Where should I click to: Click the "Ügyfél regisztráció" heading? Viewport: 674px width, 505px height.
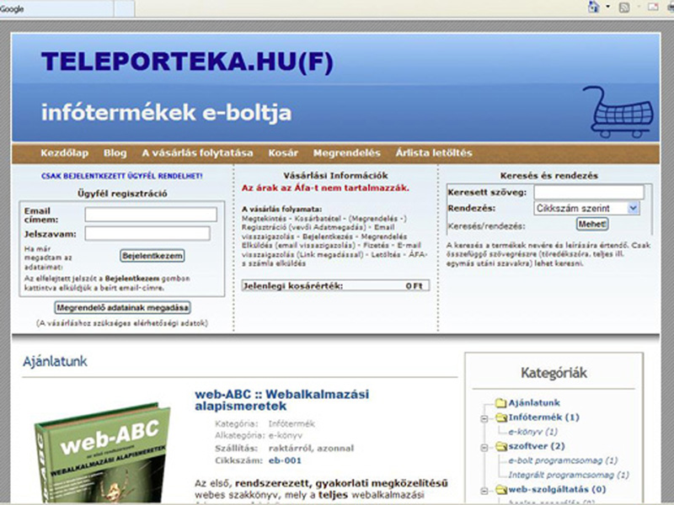click(122, 194)
